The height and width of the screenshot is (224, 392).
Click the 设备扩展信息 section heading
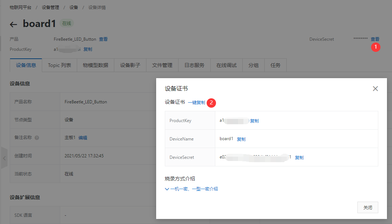coord(25,197)
